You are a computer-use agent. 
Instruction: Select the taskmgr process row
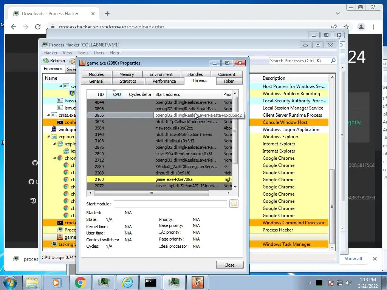59,244
